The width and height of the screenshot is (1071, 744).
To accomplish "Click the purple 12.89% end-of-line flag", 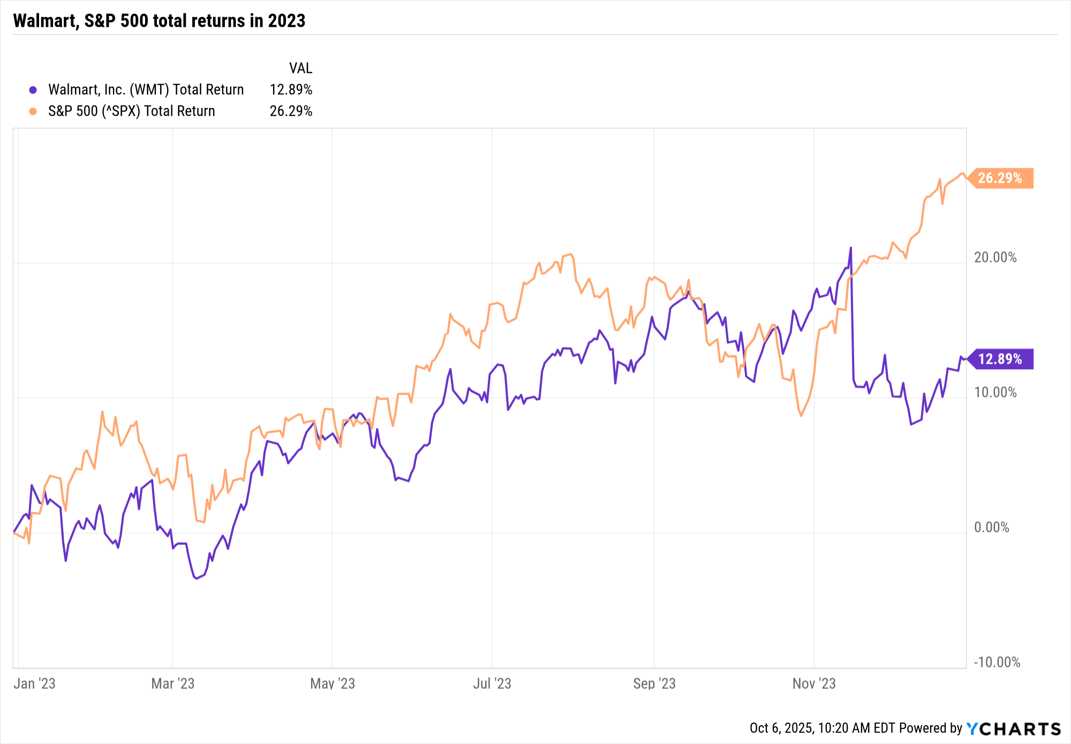I will [1000, 359].
